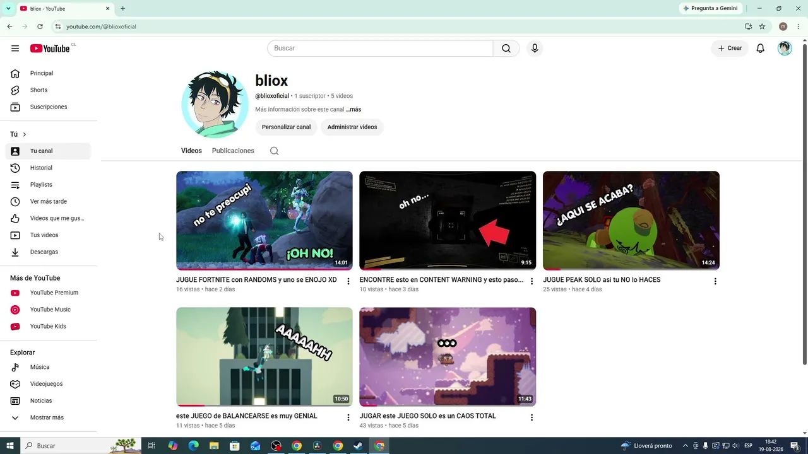Open the JUGUE PEAK SOLO thumbnail
Image resolution: width=808 pixels, height=454 pixels.
(631, 221)
